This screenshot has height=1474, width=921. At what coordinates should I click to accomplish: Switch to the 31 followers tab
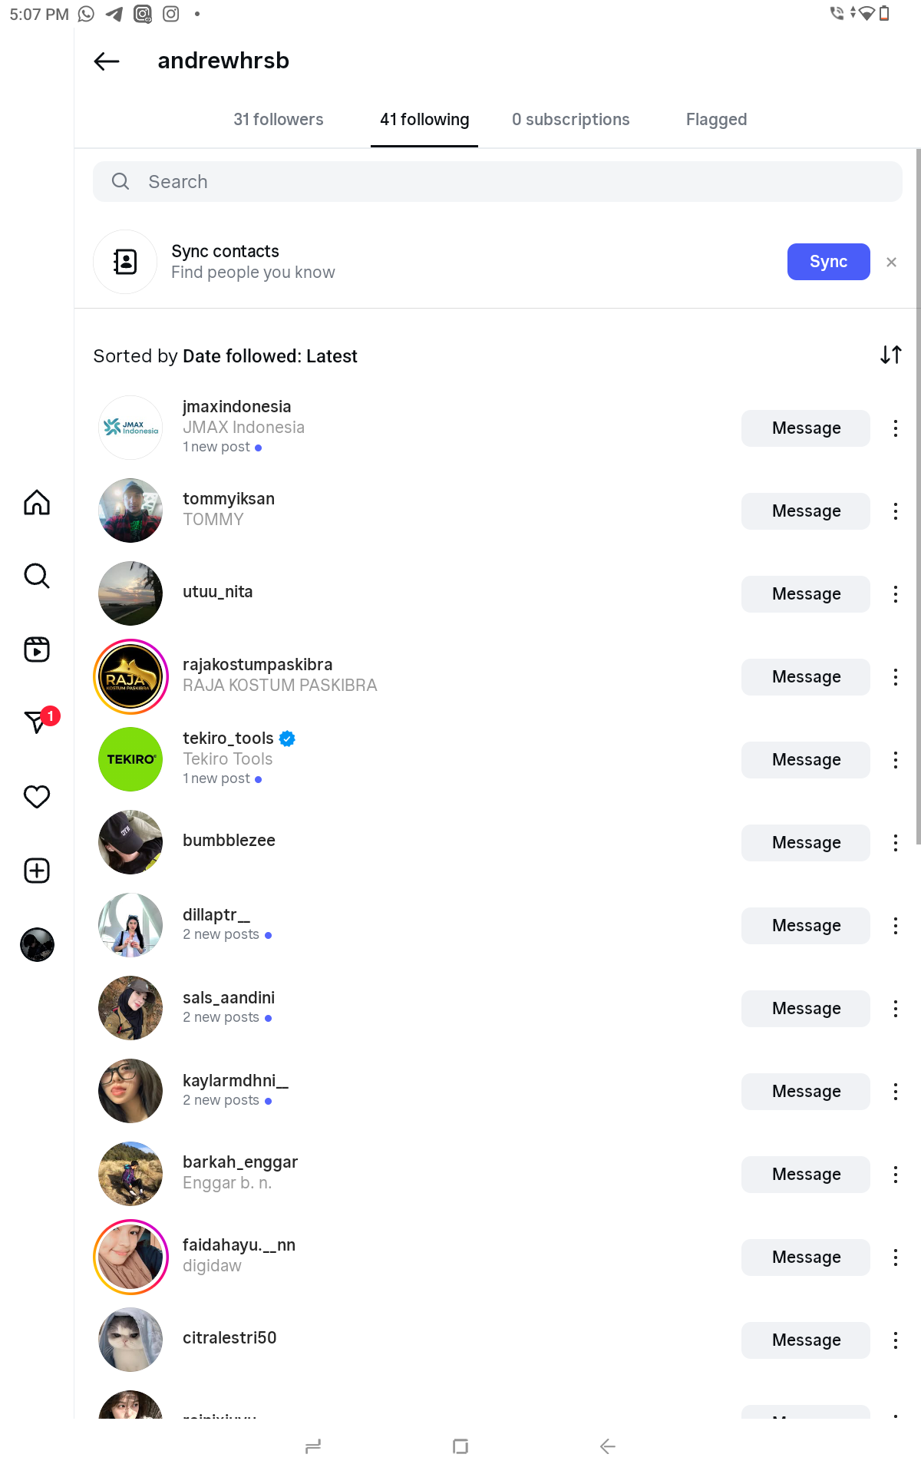[279, 120]
